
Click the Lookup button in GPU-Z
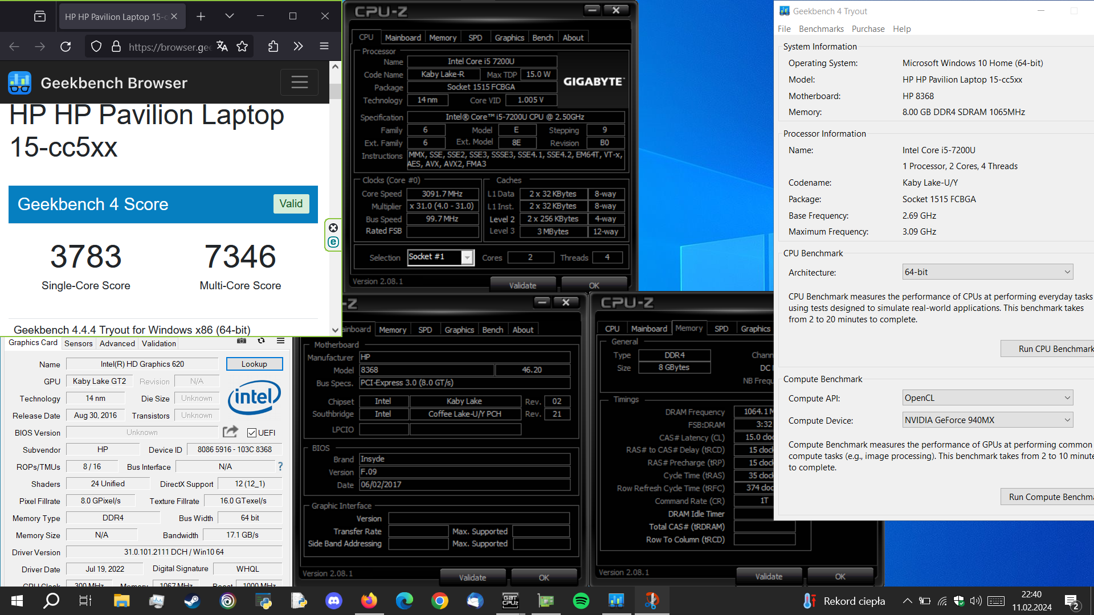coord(254,364)
